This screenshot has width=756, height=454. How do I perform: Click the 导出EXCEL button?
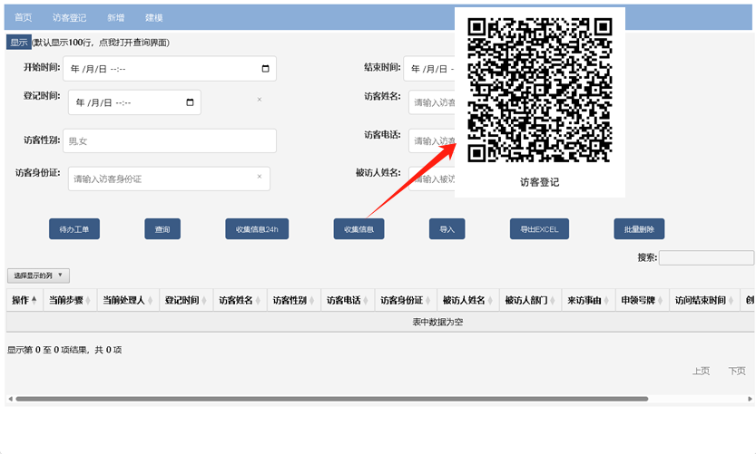pyautogui.click(x=539, y=229)
